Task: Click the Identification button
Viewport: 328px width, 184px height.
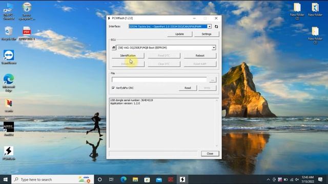Action: 128,56
